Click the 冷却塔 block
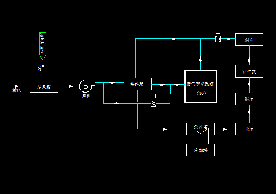This screenshot has width=276, height=194. coord(200,150)
